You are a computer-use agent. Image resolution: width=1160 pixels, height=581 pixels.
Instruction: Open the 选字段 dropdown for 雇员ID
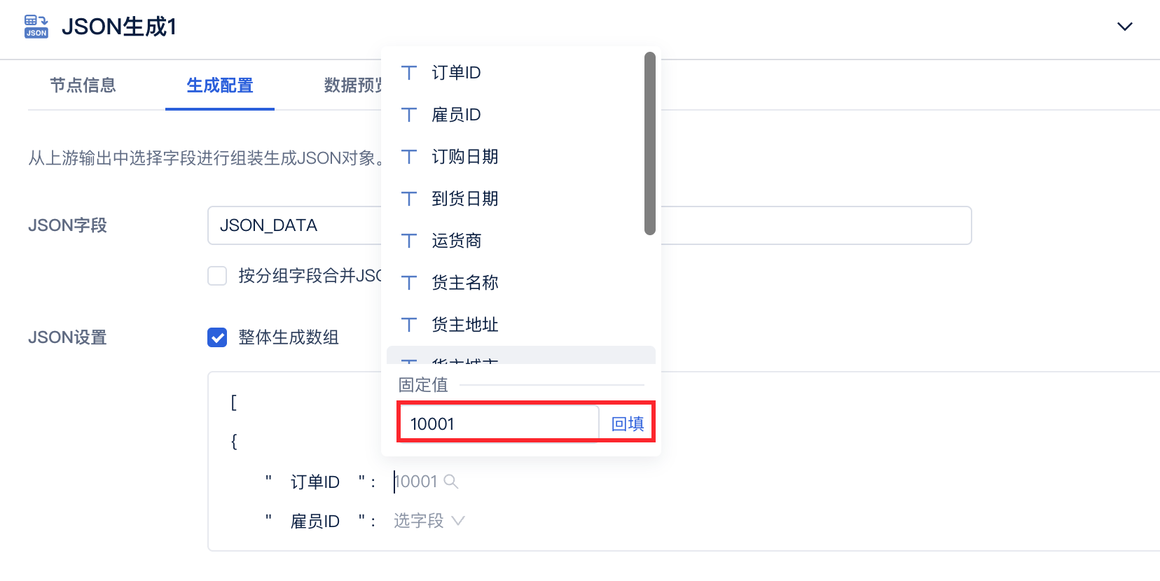tap(429, 521)
